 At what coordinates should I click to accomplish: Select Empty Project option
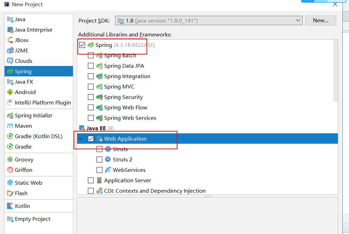(x=39, y=219)
